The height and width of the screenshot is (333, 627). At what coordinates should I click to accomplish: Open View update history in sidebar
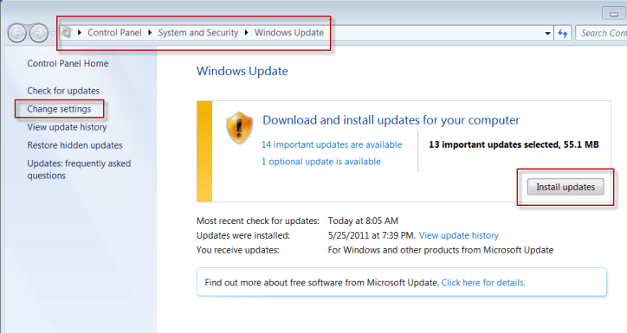click(67, 127)
